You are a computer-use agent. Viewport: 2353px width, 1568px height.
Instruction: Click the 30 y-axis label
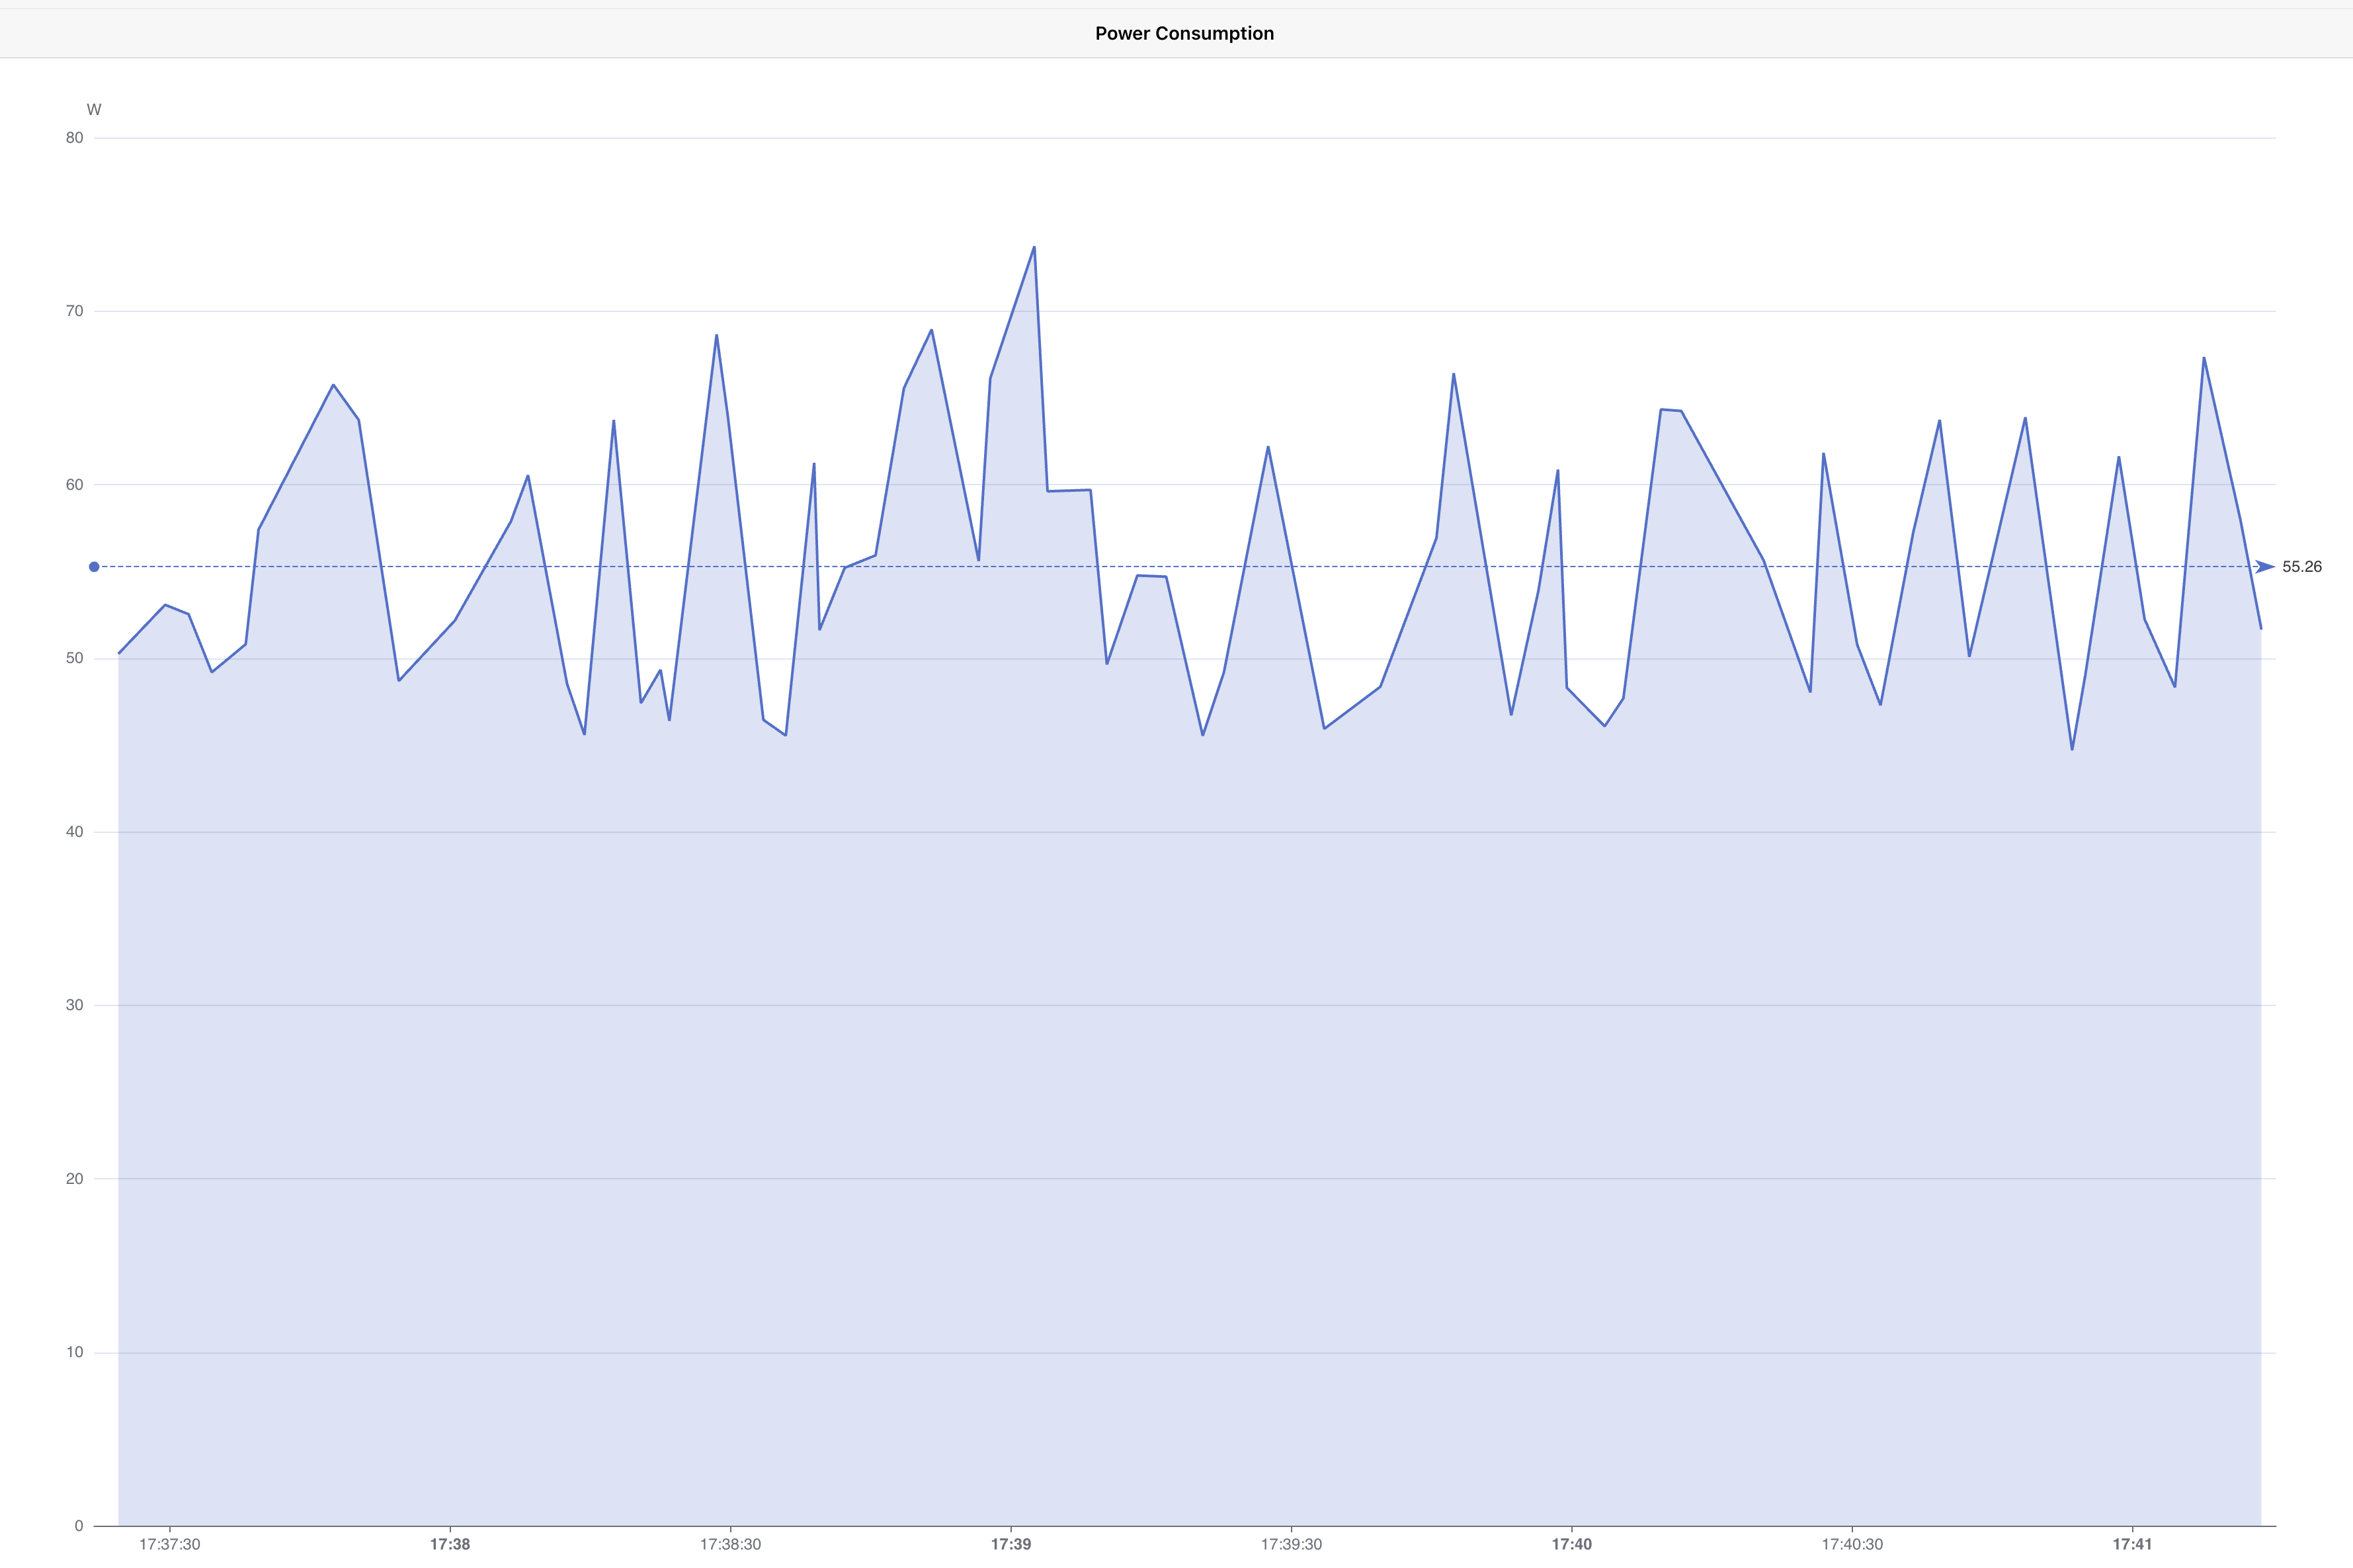pyautogui.click(x=75, y=1005)
